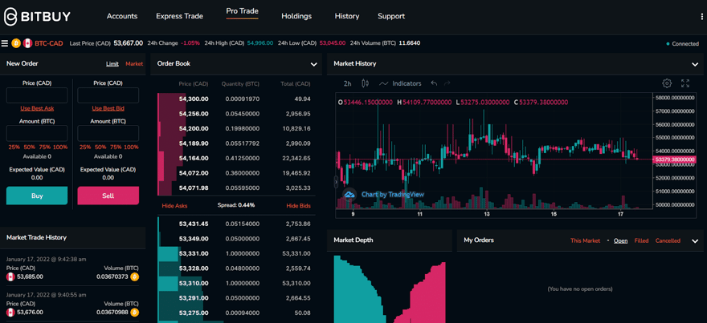
Task: Select bid row priced 53,291.00
Action: (x=238, y=298)
